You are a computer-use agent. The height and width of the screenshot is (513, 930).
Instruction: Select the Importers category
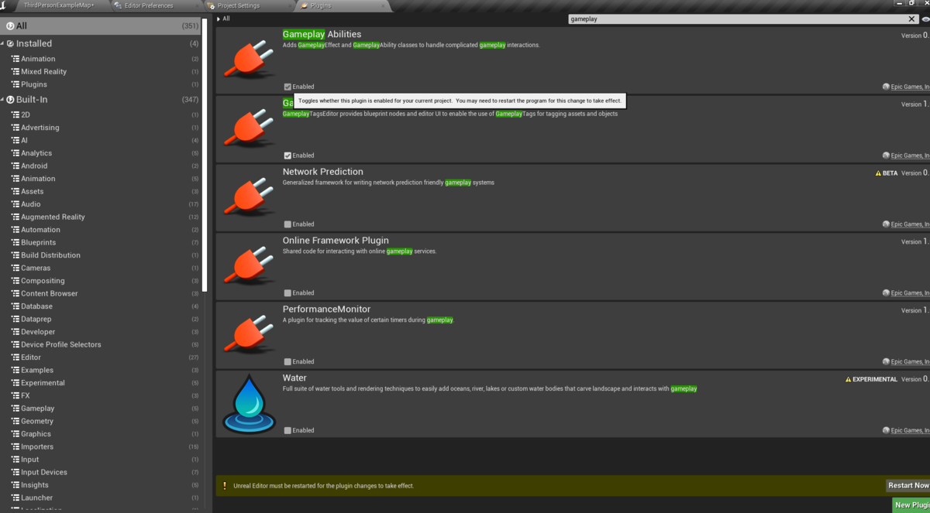101,446
